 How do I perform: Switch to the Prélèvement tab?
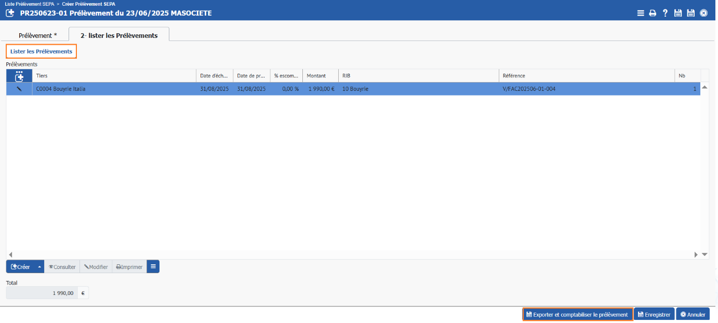point(37,35)
